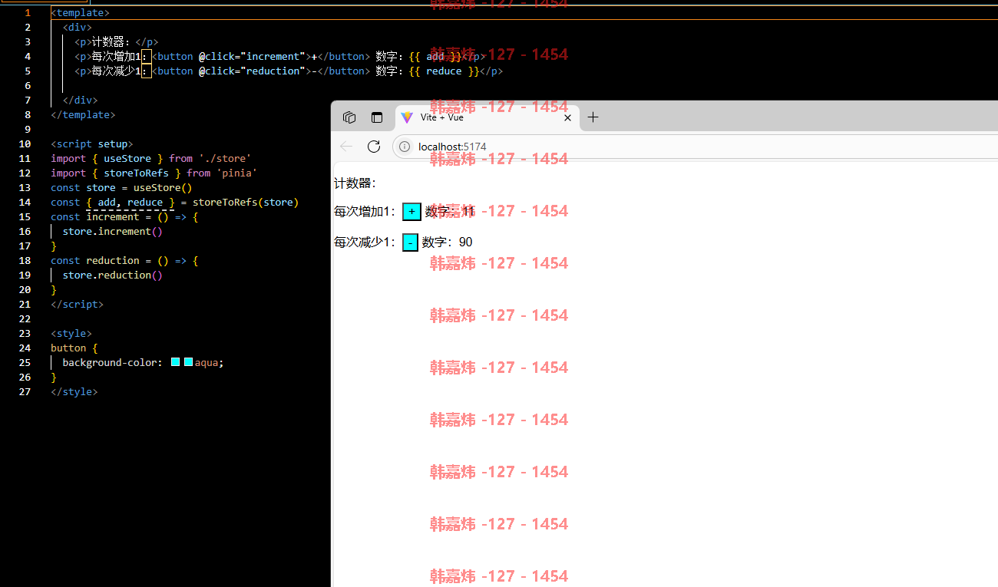Click the aqua - button on the page
Image resolution: width=998 pixels, height=587 pixels.
coord(410,242)
